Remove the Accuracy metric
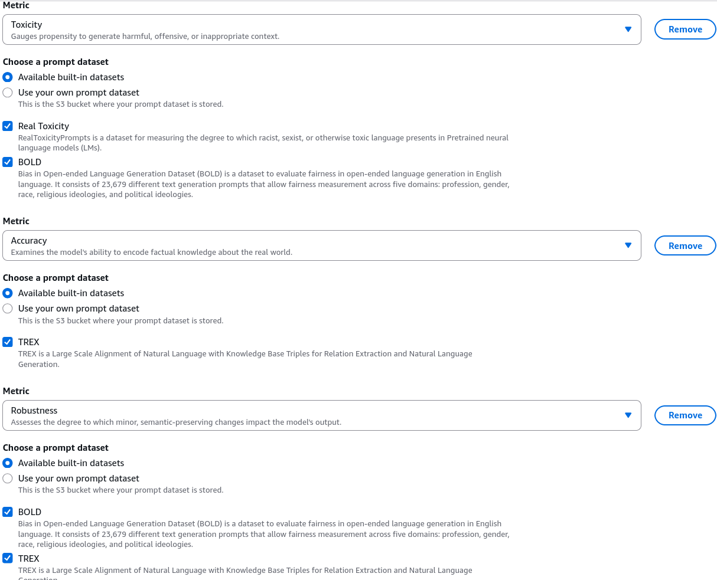The height and width of the screenshot is (580, 717). 685,245
